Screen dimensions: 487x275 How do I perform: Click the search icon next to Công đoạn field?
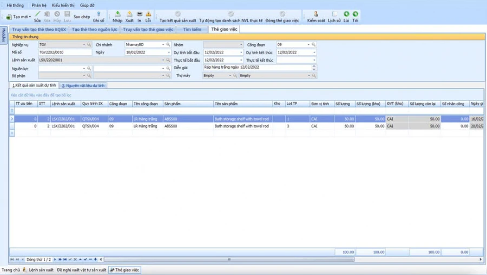click(x=314, y=45)
